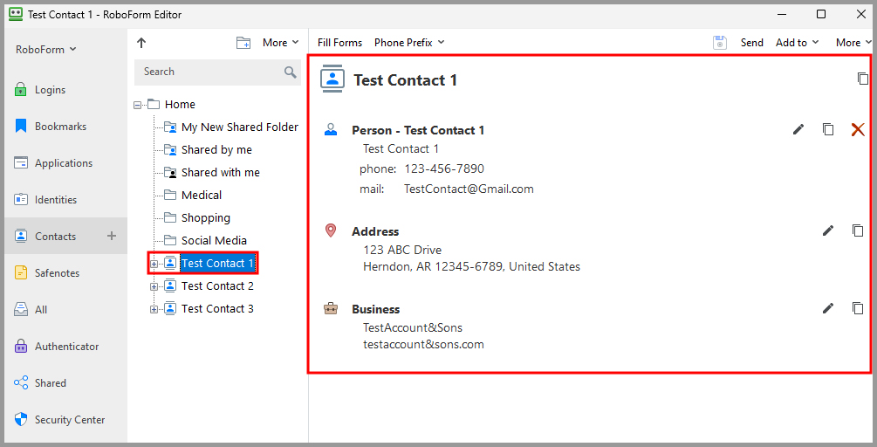
Task: Open the Medical folder
Action: (x=202, y=196)
